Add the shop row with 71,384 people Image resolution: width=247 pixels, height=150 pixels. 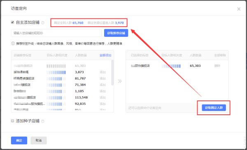point(103,85)
